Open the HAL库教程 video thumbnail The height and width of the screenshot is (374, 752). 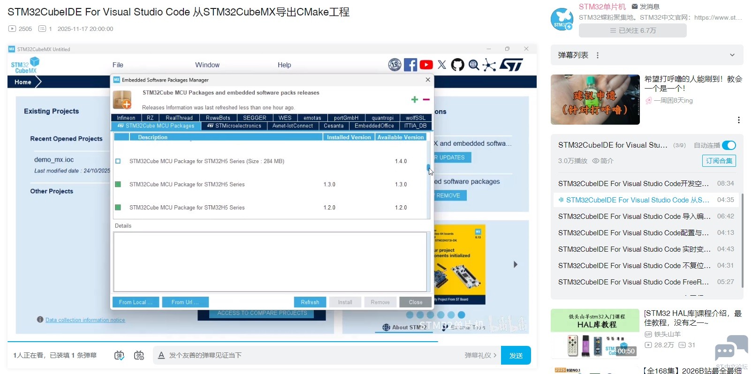[x=595, y=333]
